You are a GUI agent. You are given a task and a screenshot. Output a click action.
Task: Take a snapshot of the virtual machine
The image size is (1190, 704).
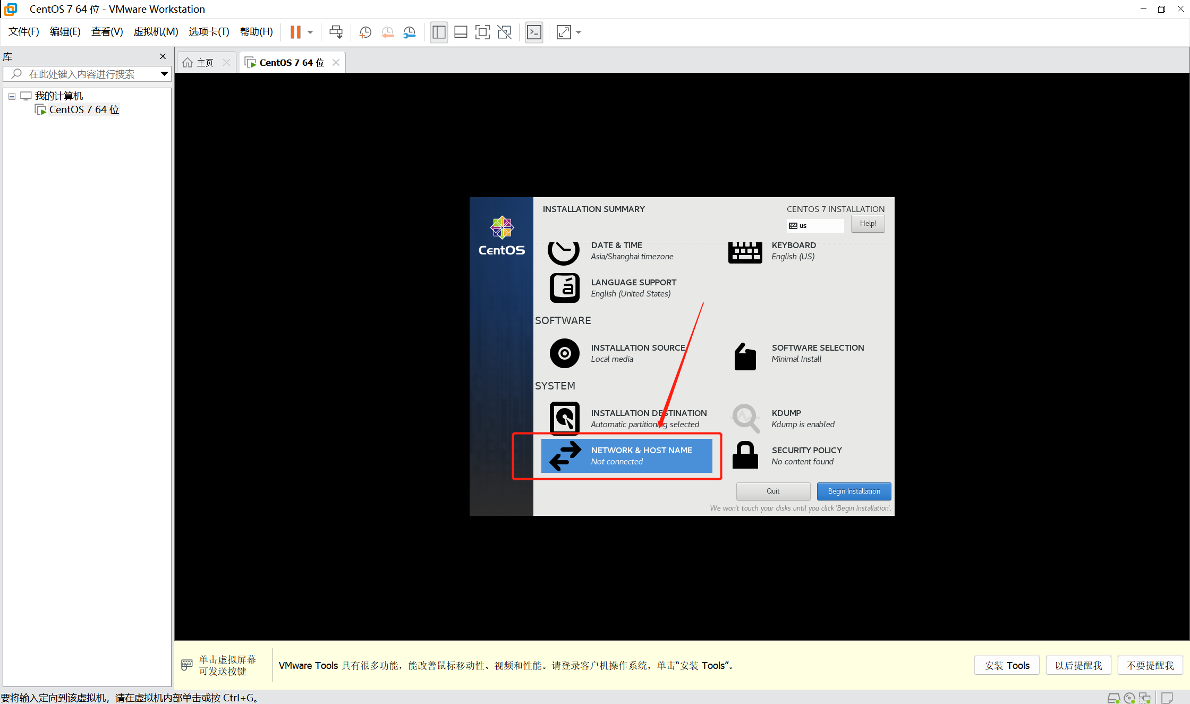pos(364,32)
